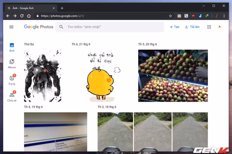Go forward with the browser forward arrow

[x=15, y=16]
